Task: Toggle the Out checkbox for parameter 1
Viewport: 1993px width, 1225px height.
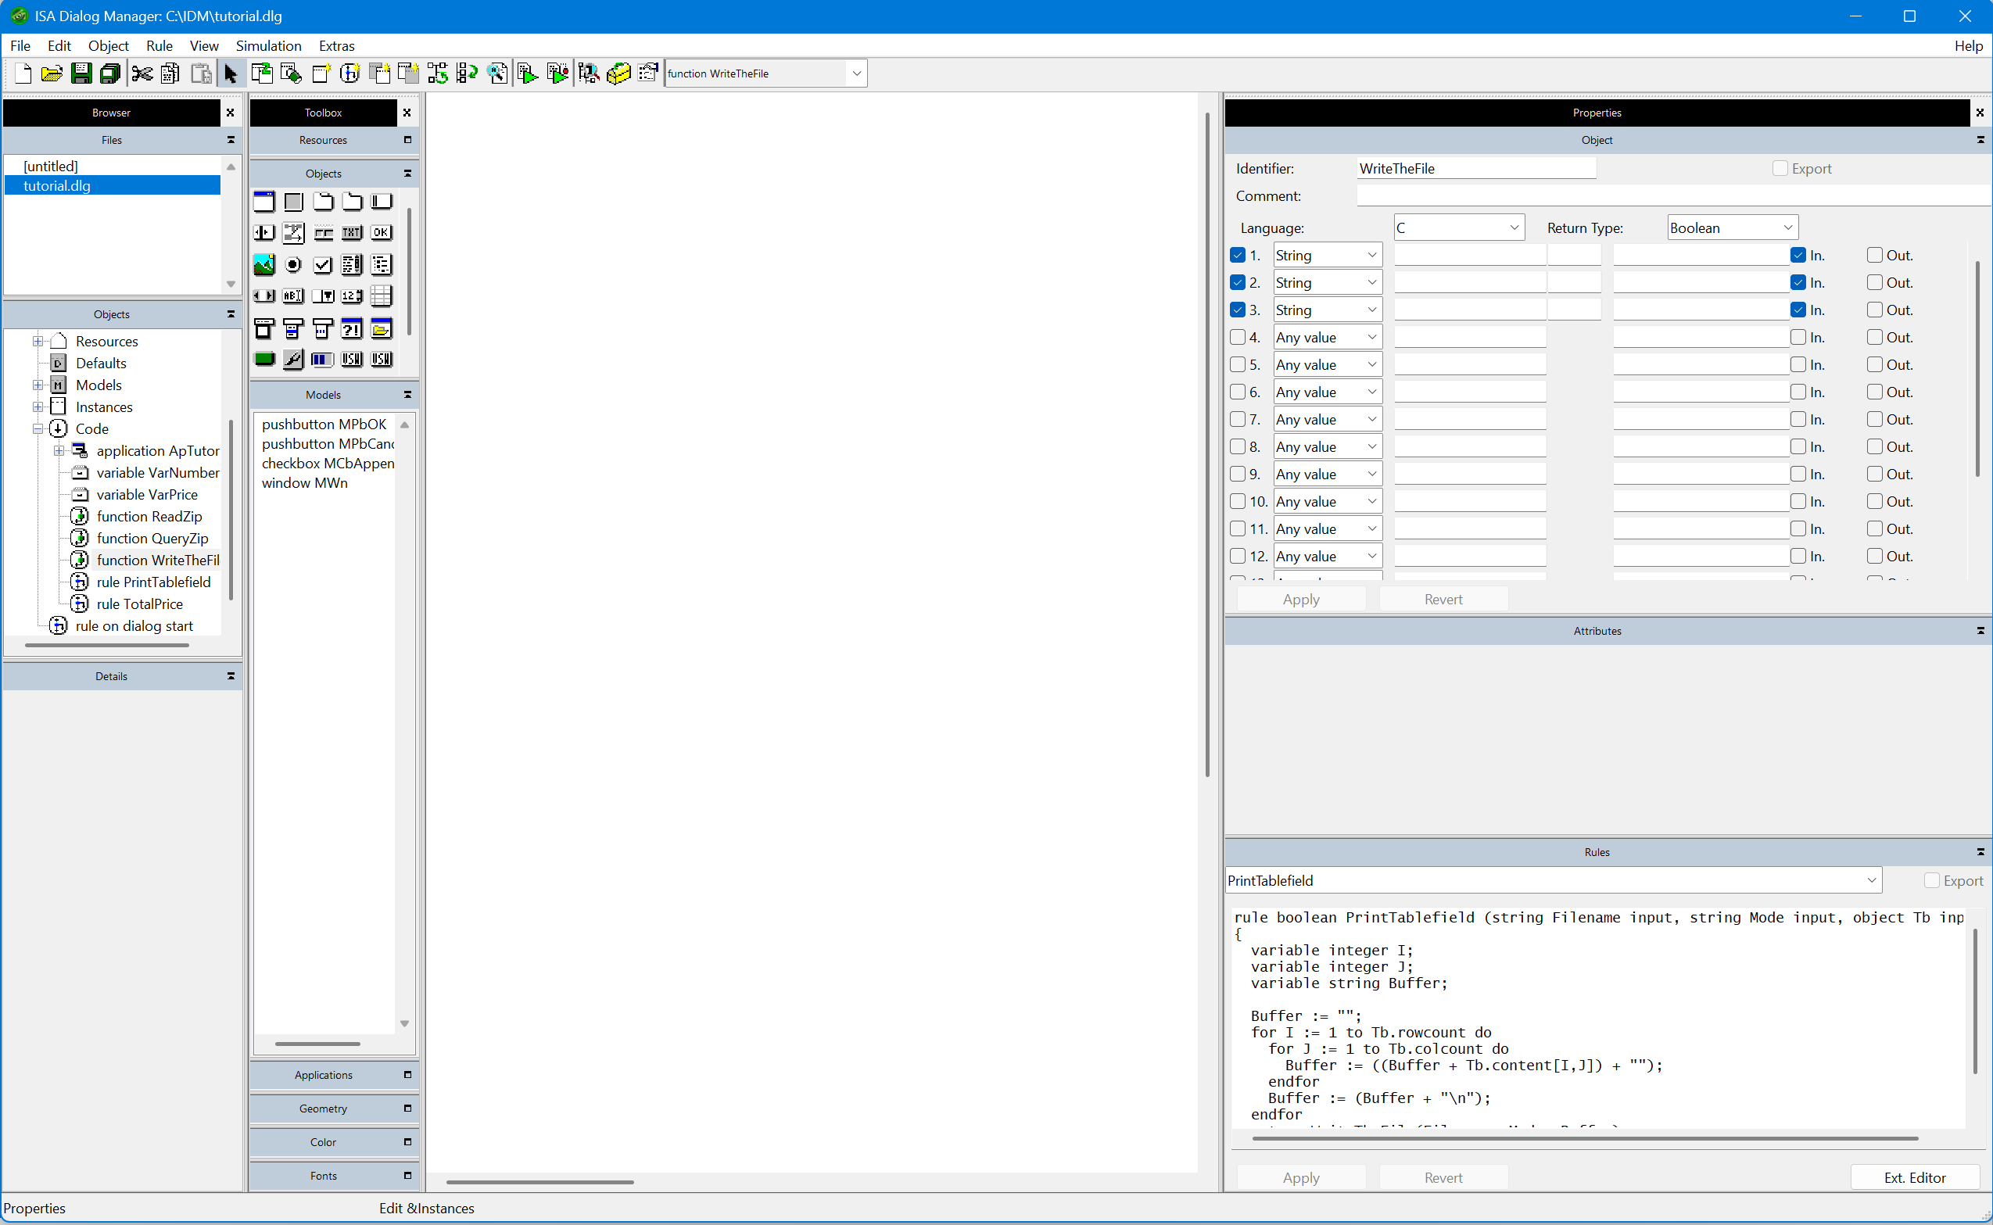Action: tap(1875, 255)
